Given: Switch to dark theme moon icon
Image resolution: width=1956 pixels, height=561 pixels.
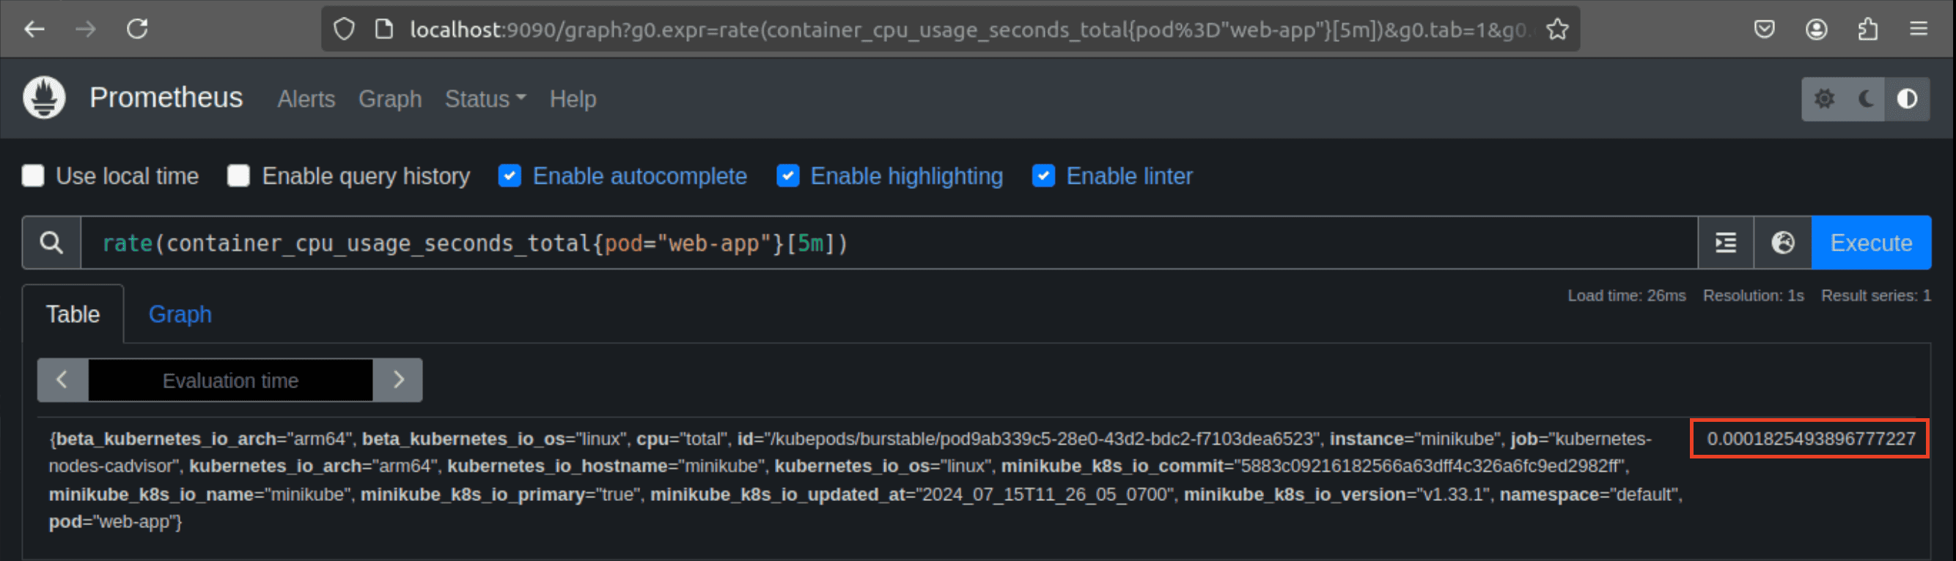Looking at the screenshot, I should point(1865,99).
